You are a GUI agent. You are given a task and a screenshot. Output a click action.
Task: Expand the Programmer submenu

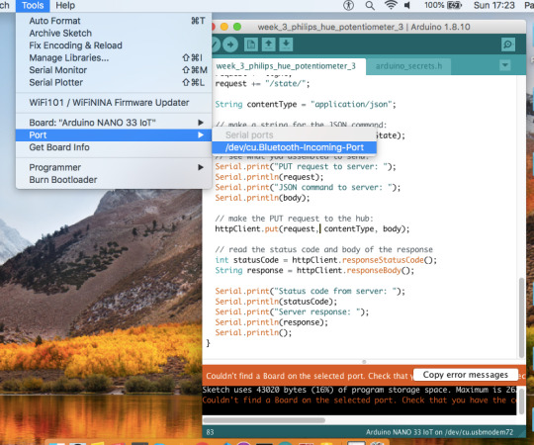pyautogui.click(x=114, y=167)
